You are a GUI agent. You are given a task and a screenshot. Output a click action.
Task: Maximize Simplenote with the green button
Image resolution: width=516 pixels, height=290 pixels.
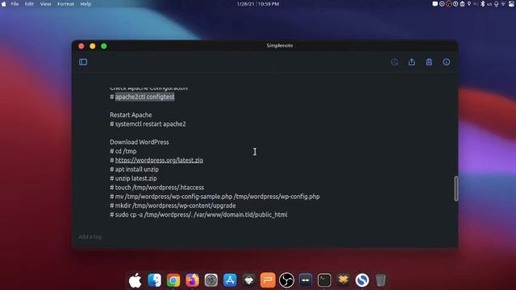(x=104, y=46)
